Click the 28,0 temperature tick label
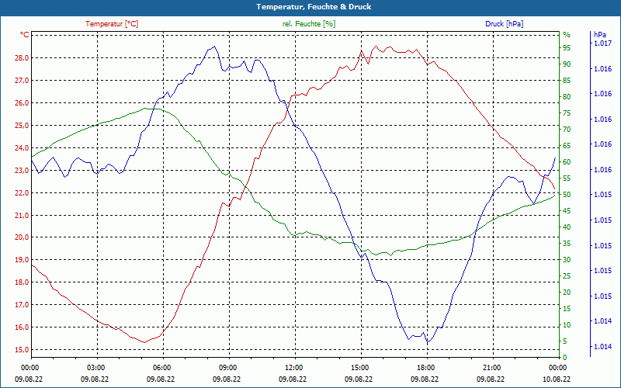Screen dimensions: 621x388 click(x=23, y=58)
